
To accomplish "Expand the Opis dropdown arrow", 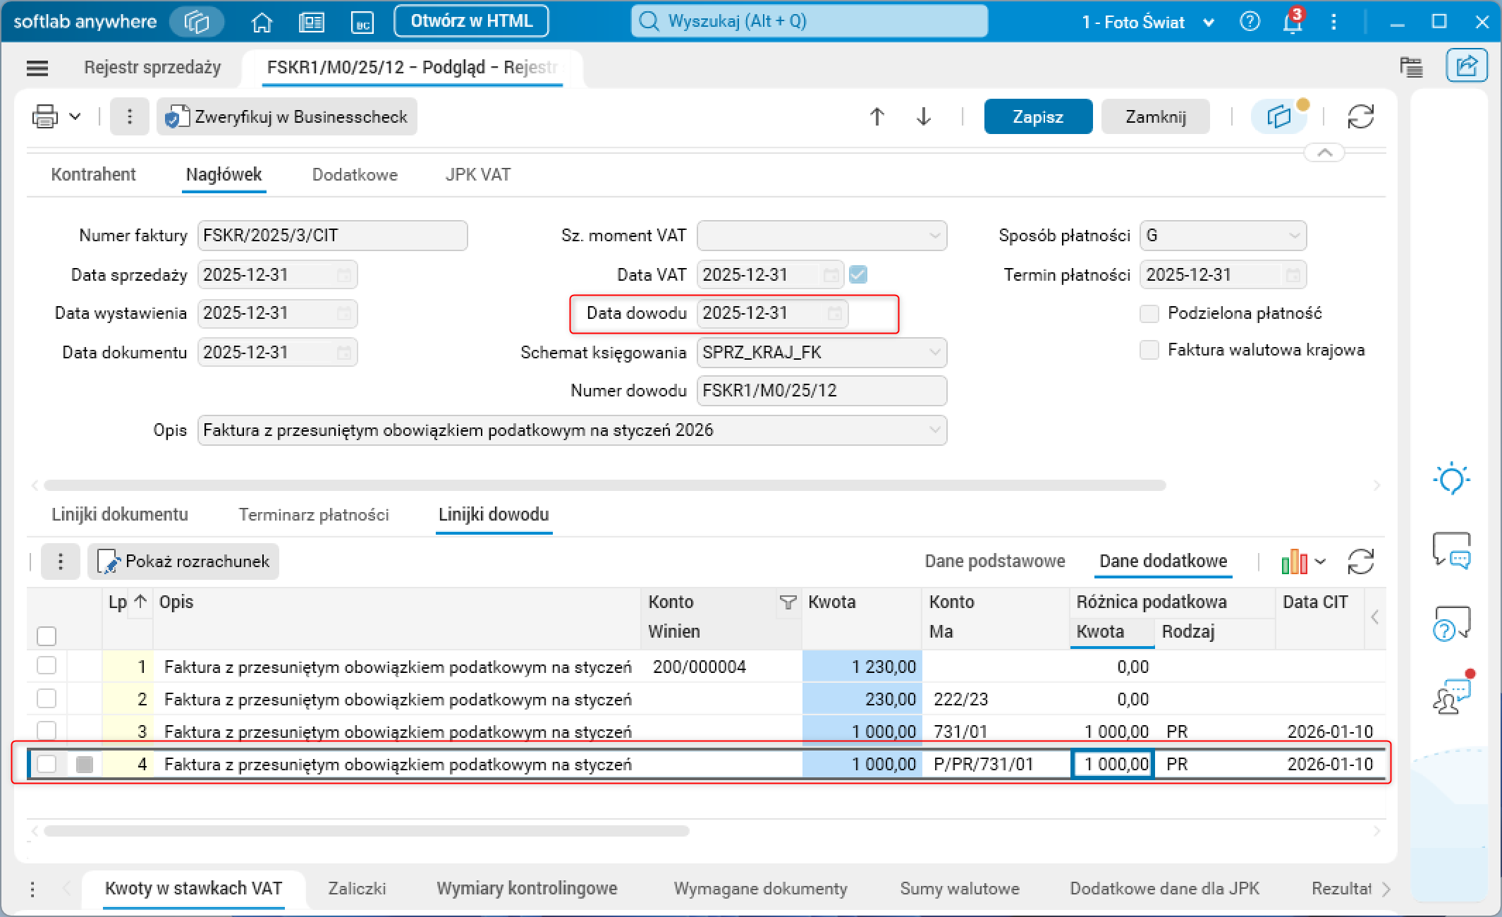I will tap(935, 430).
